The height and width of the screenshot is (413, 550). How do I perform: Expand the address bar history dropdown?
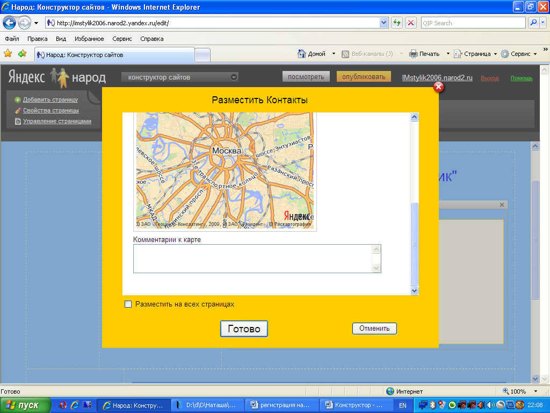click(x=383, y=23)
